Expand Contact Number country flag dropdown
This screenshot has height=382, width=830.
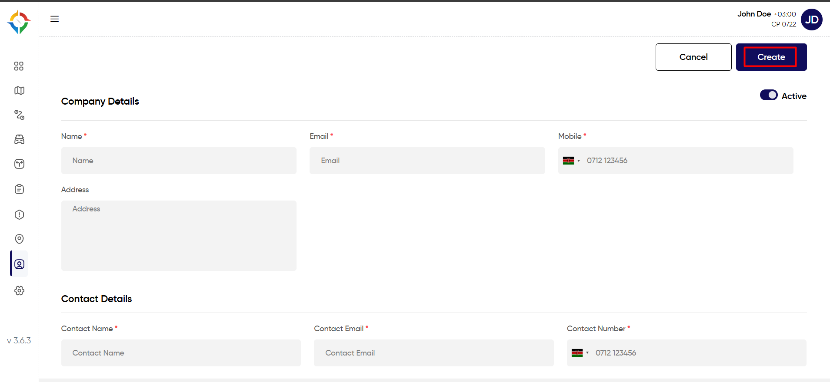[580, 353]
